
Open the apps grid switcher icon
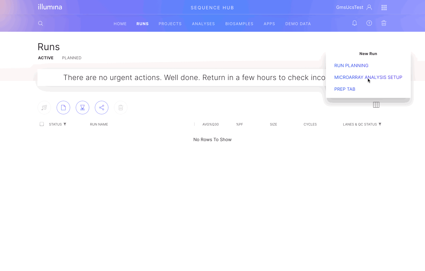tap(384, 8)
